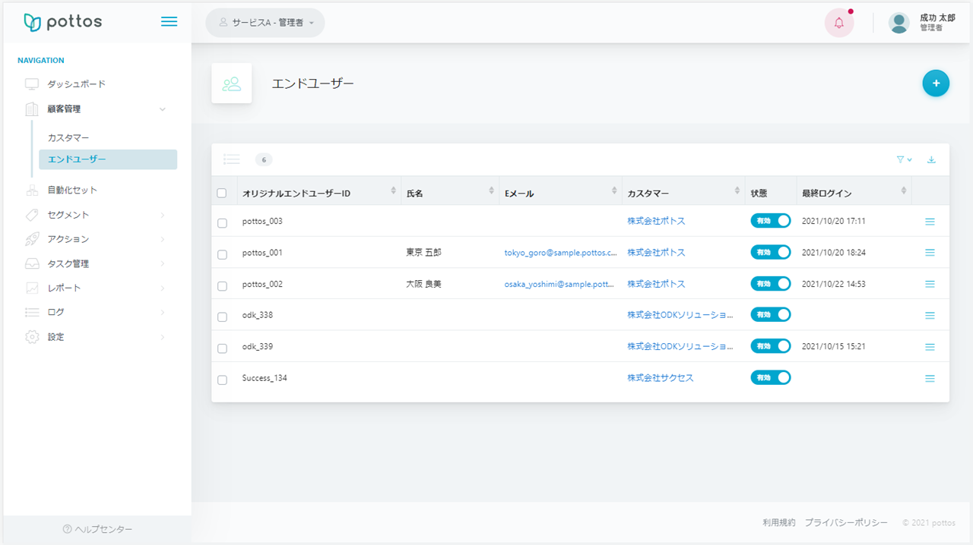The height and width of the screenshot is (545, 973).
Task: Click the レポート chart icon
Action: click(x=32, y=288)
